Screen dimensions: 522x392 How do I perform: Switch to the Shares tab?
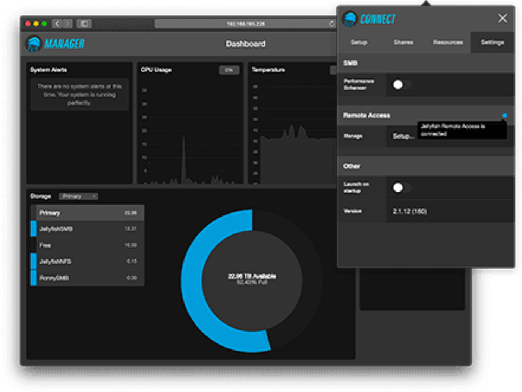click(x=403, y=43)
